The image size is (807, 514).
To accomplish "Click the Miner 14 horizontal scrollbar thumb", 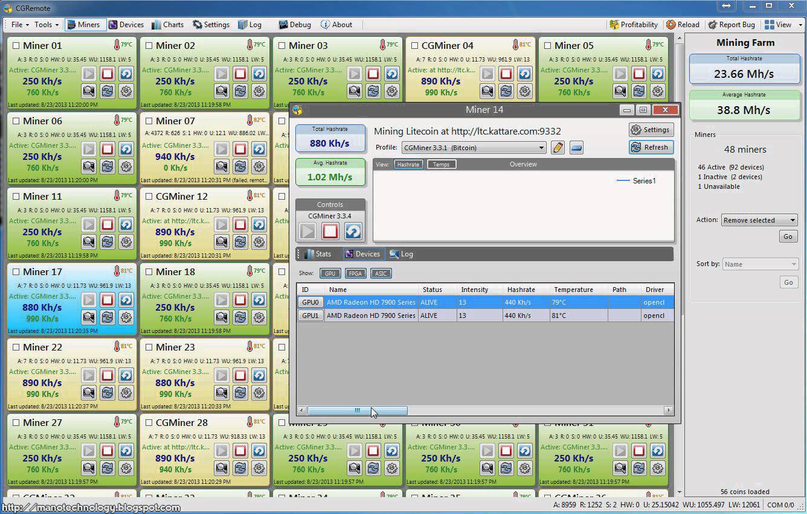I will coord(357,410).
